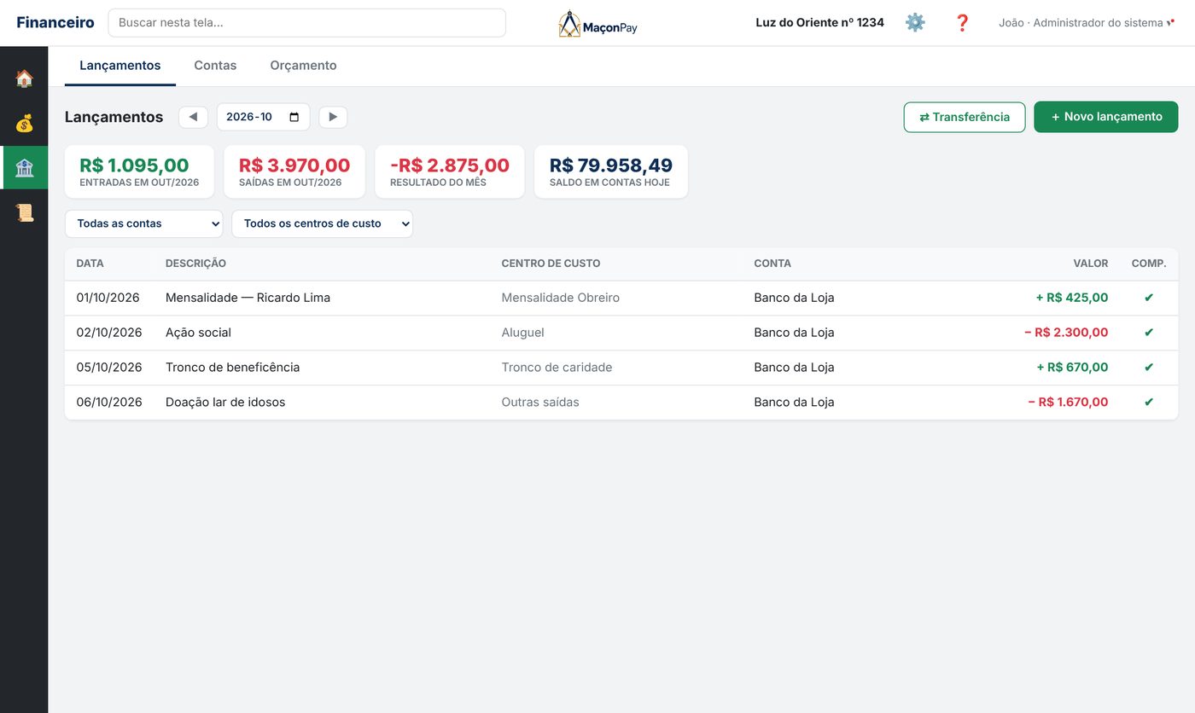Switch to the Orçamento tab
The height and width of the screenshot is (713, 1195).
point(303,66)
